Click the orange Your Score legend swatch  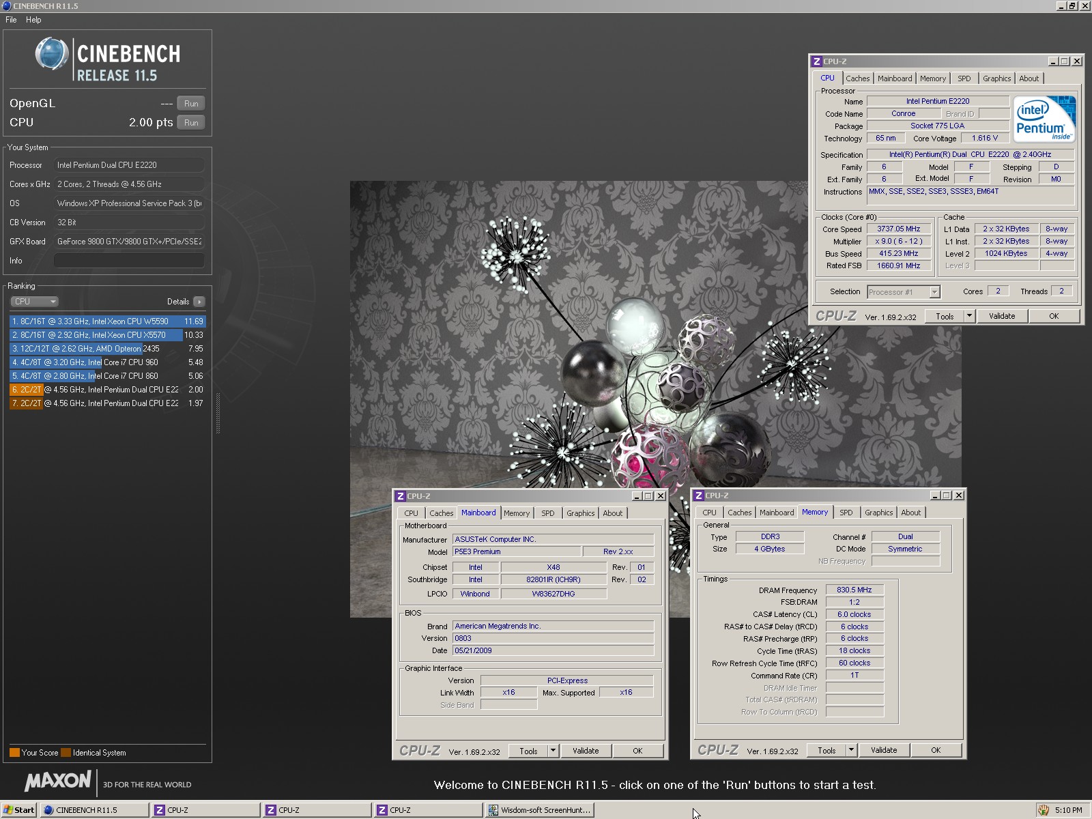coord(14,753)
